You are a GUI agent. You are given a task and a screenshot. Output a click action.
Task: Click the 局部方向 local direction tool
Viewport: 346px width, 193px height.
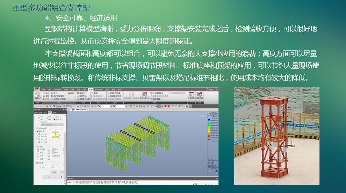click(82, 96)
